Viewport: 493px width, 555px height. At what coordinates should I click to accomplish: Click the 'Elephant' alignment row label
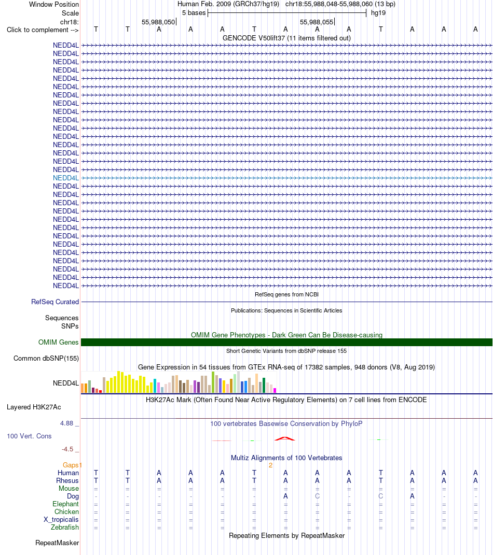click(x=65, y=504)
